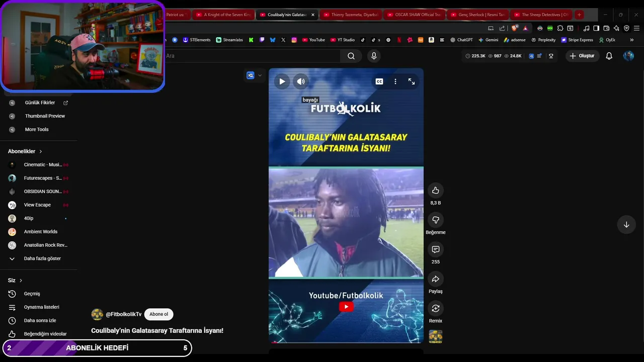Open the STElements bookmark
This screenshot has width=644, height=362.
coord(197,40)
